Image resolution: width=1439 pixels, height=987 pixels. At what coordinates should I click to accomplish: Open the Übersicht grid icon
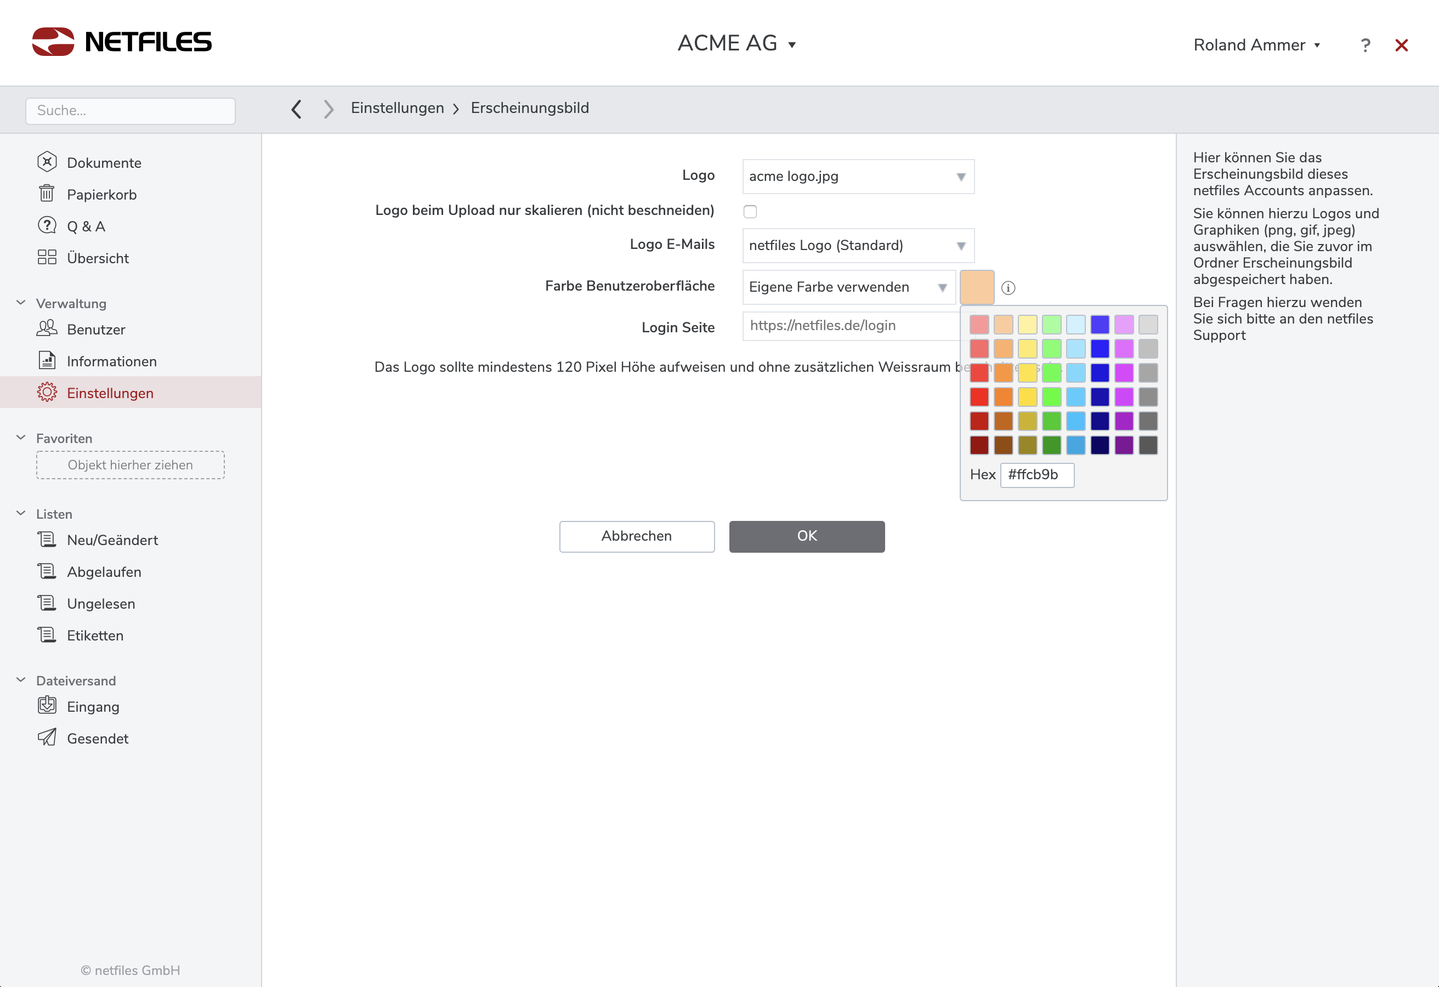pyautogui.click(x=47, y=258)
